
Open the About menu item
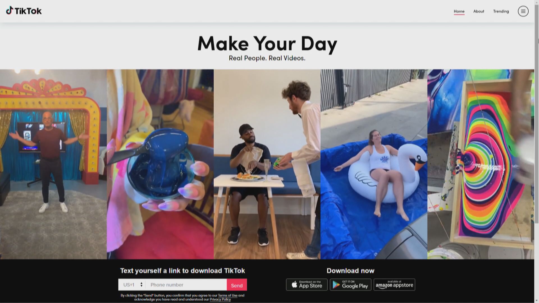[479, 11]
